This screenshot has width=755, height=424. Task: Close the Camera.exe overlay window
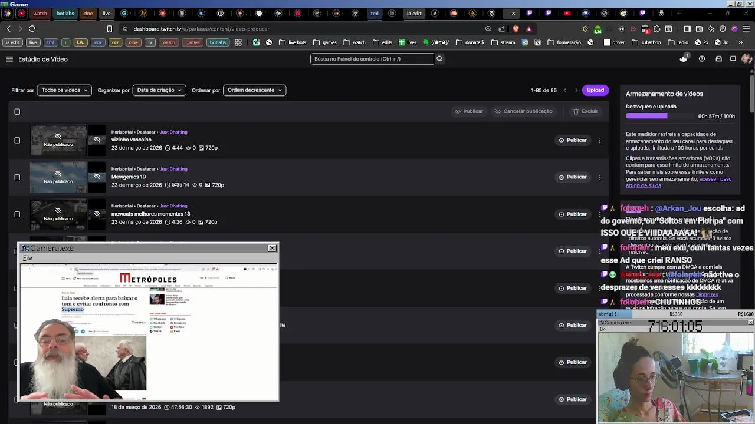pyautogui.click(x=272, y=248)
